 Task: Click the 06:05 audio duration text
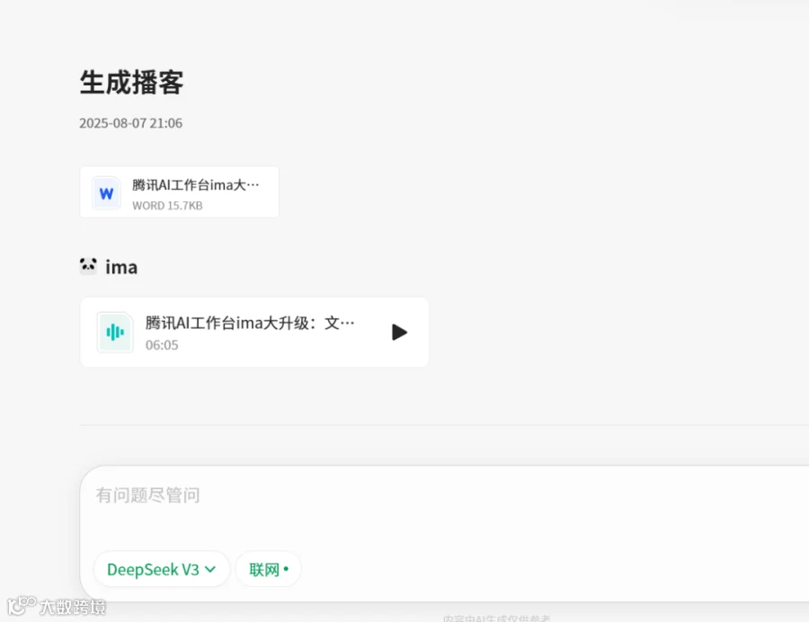(x=162, y=345)
